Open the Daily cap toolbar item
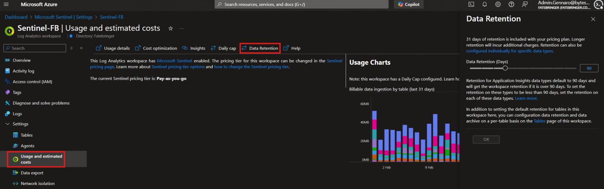 click(223, 48)
